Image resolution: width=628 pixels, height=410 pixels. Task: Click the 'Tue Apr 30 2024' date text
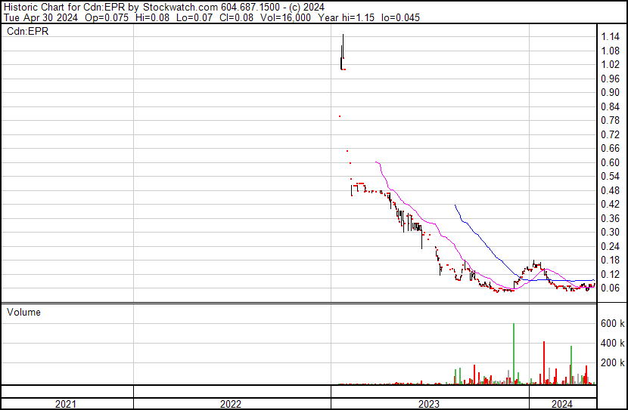pyautogui.click(x=41, y=17)
